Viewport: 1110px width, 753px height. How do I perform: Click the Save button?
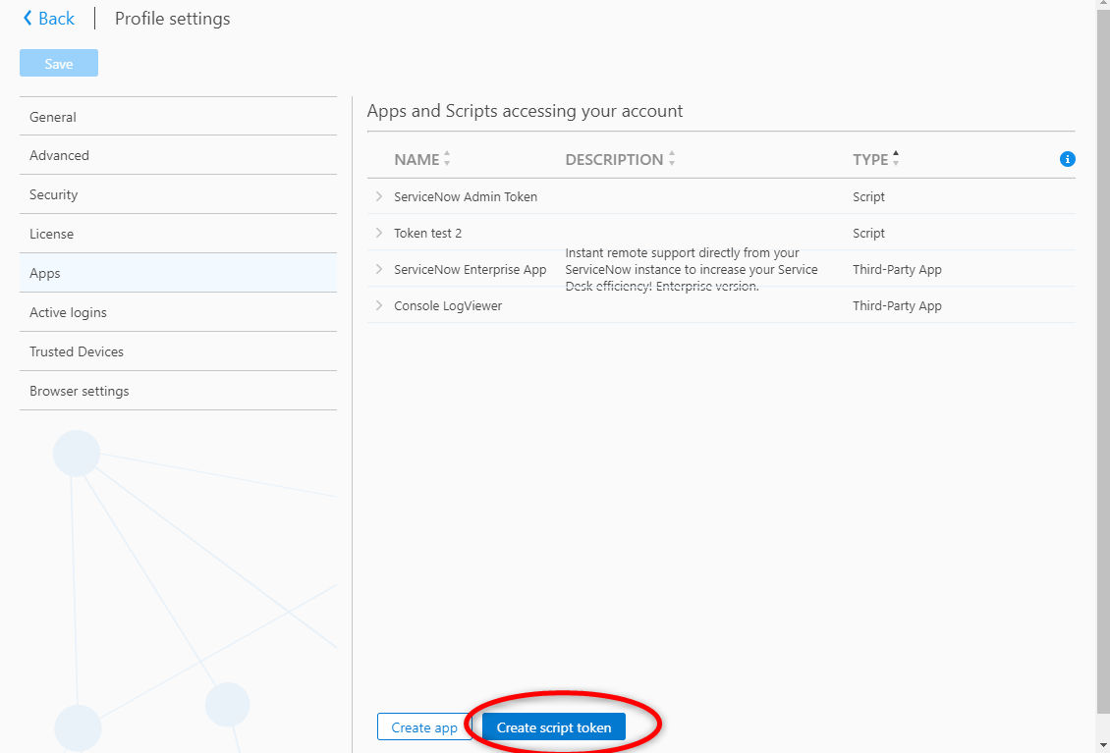coord(59,64)
